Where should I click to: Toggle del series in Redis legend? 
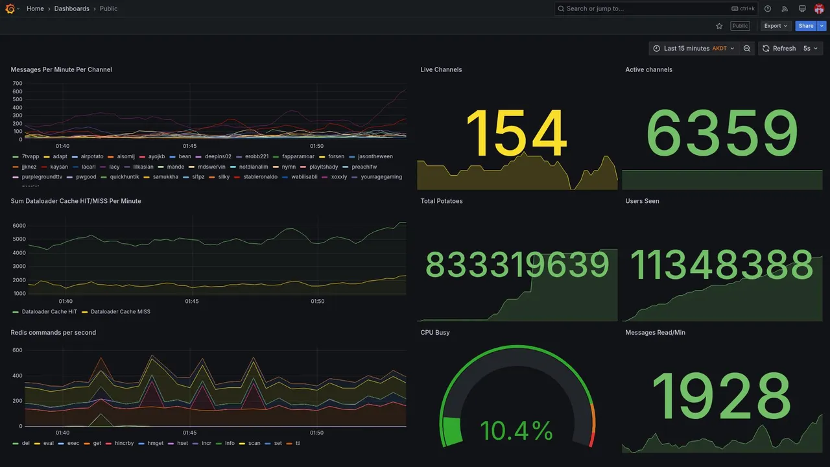(x=25, y=443)
